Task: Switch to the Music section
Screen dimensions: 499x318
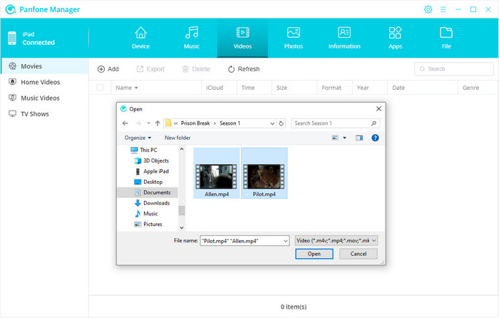Action: point(191,38)
